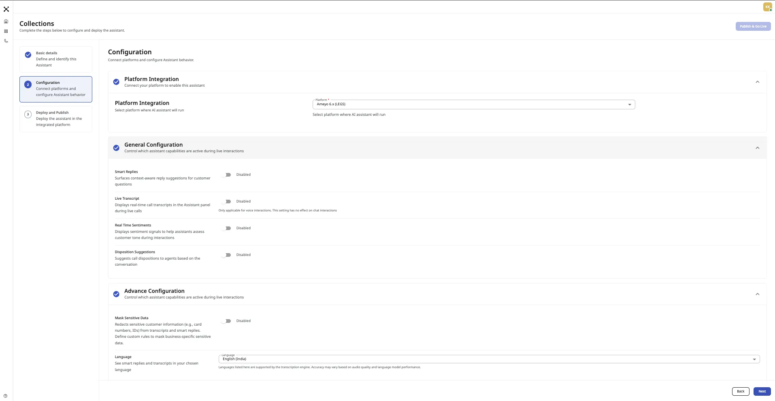Image resolution: width=775 pixels, height=401 pixels.
Task: Click the voice interactions note under Live Transcript
Action: (x=278, y=210)
